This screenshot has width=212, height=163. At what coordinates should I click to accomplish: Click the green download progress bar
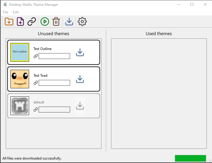pyautogui.click(x=190, y=158)
